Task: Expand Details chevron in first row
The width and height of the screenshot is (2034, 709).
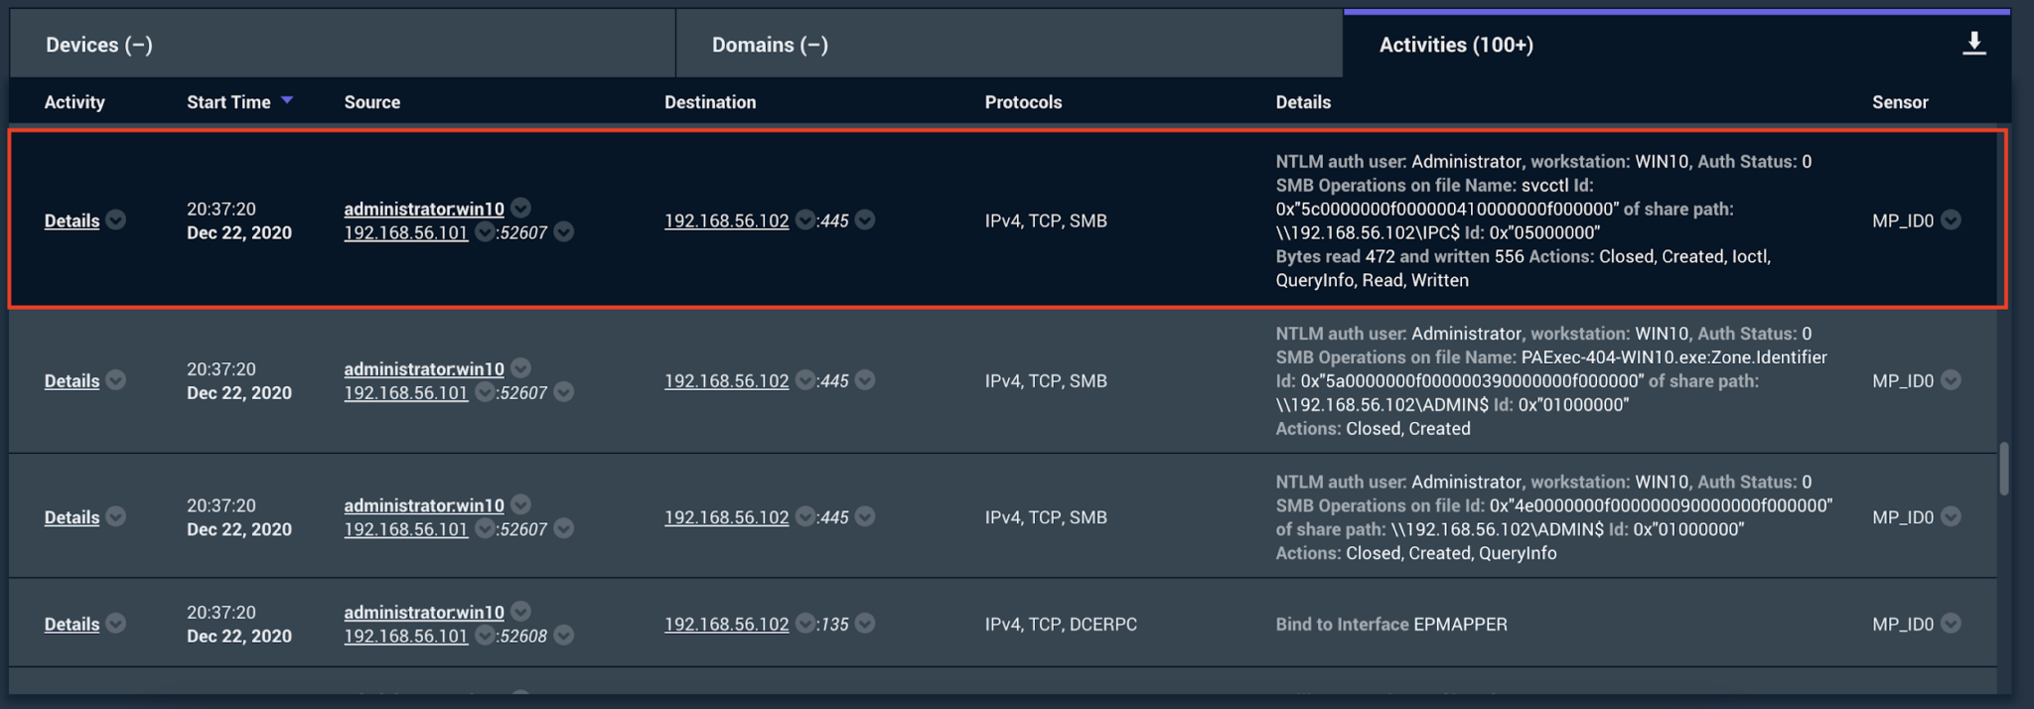Action: click(116, 219)
